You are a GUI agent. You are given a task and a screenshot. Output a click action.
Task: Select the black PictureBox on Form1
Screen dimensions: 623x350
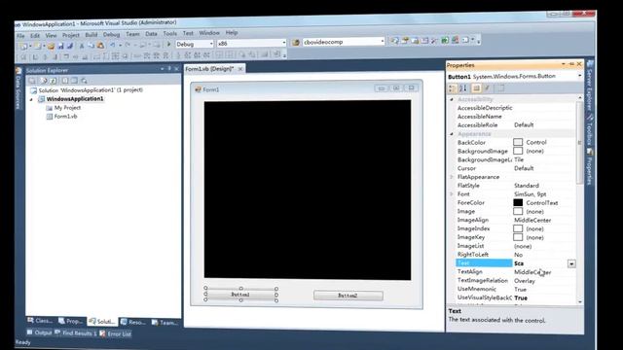308,190
